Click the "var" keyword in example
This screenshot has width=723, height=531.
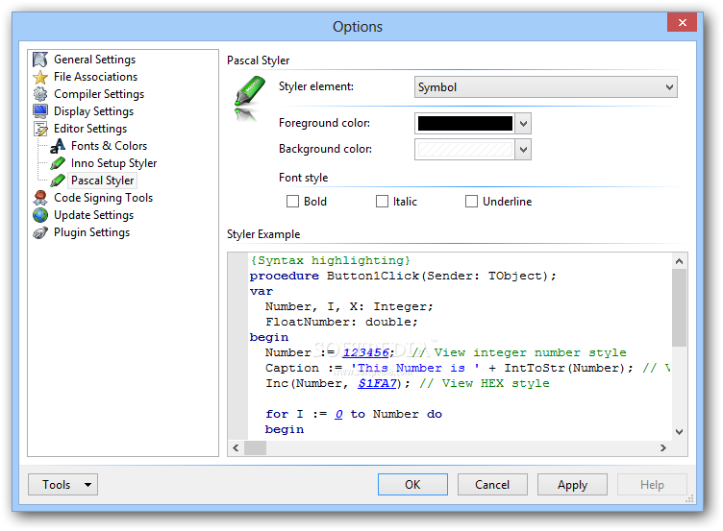tap(261, 292)
